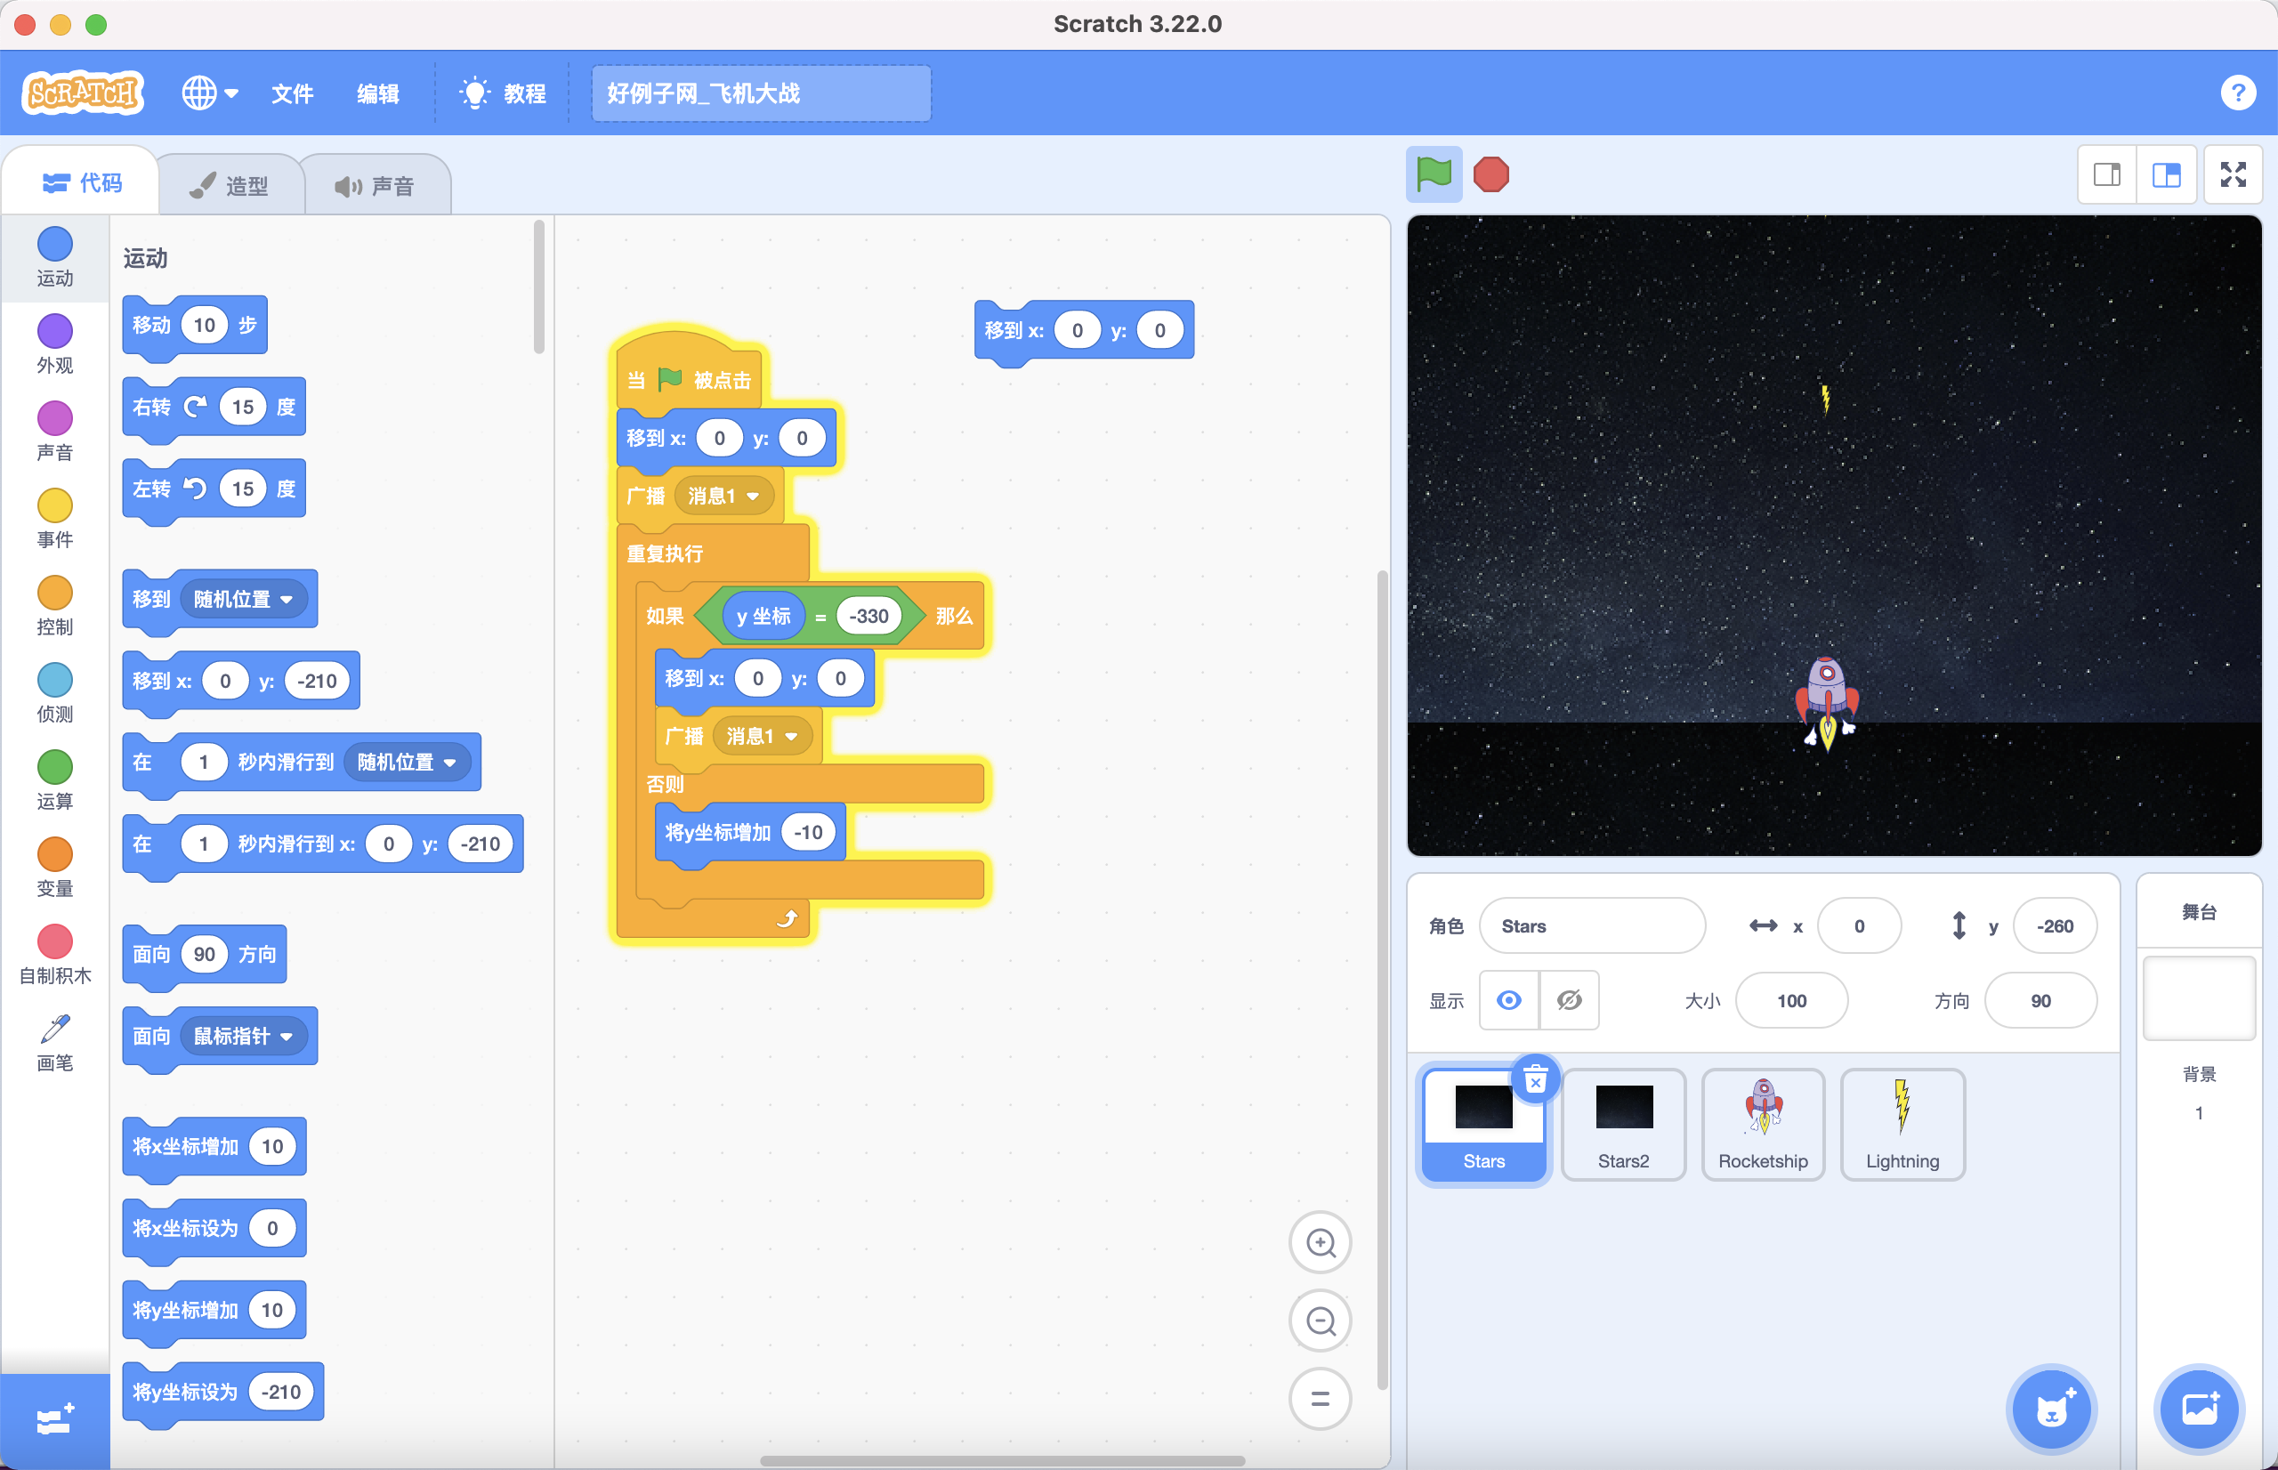Click the 大小 size field
The image size is (2278, 1470).
[1791, 1000]
